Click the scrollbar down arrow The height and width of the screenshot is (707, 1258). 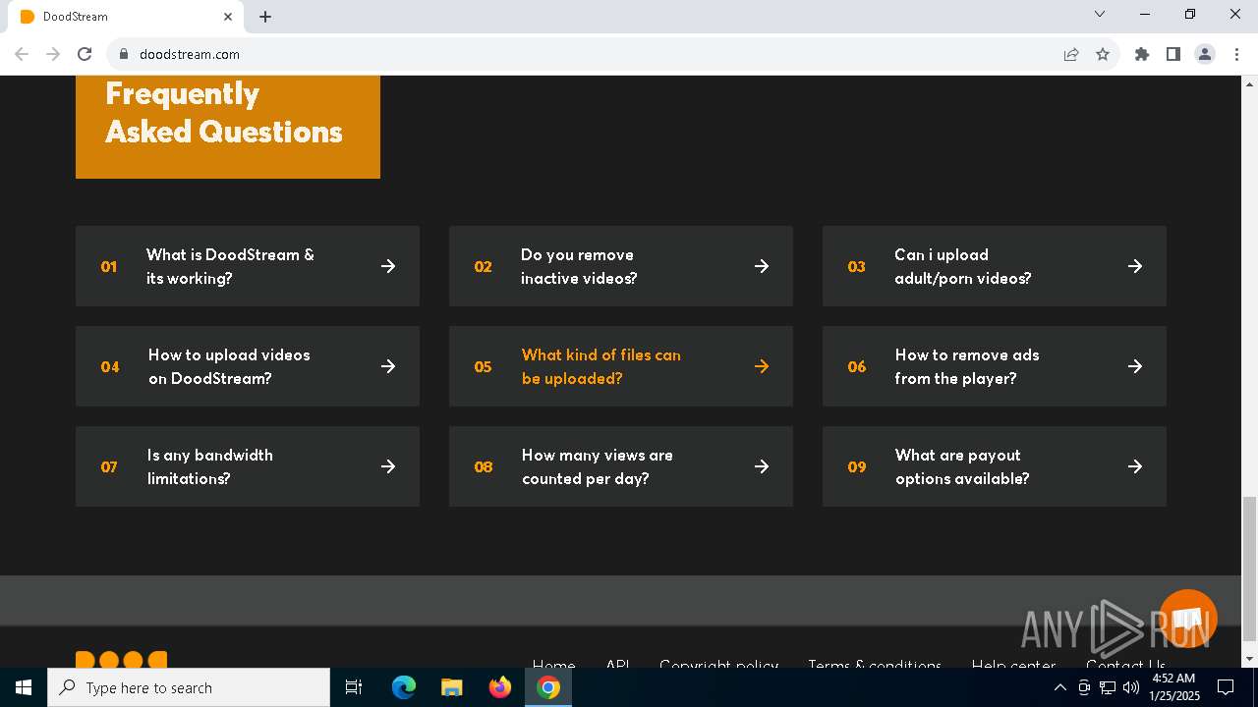(1250, 659)
